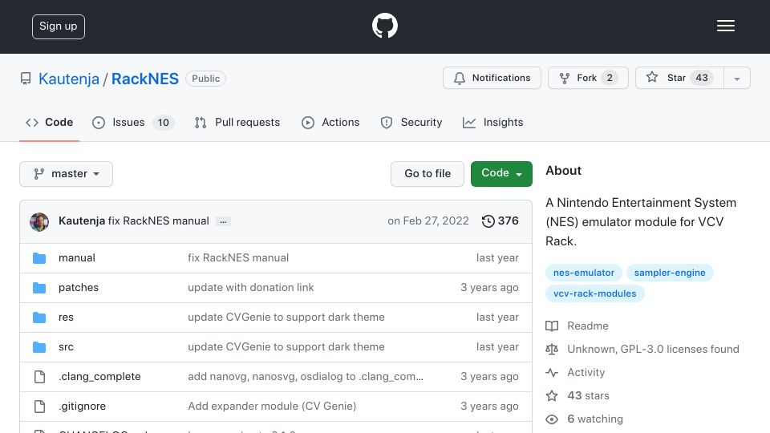Open the .gitignore file
Image resolution: width=770 pixels, height=433 pixels.
pyautogui.click(x=82, y=406)
